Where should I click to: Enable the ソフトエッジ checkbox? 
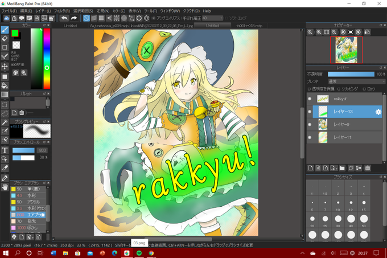[227, 18]
